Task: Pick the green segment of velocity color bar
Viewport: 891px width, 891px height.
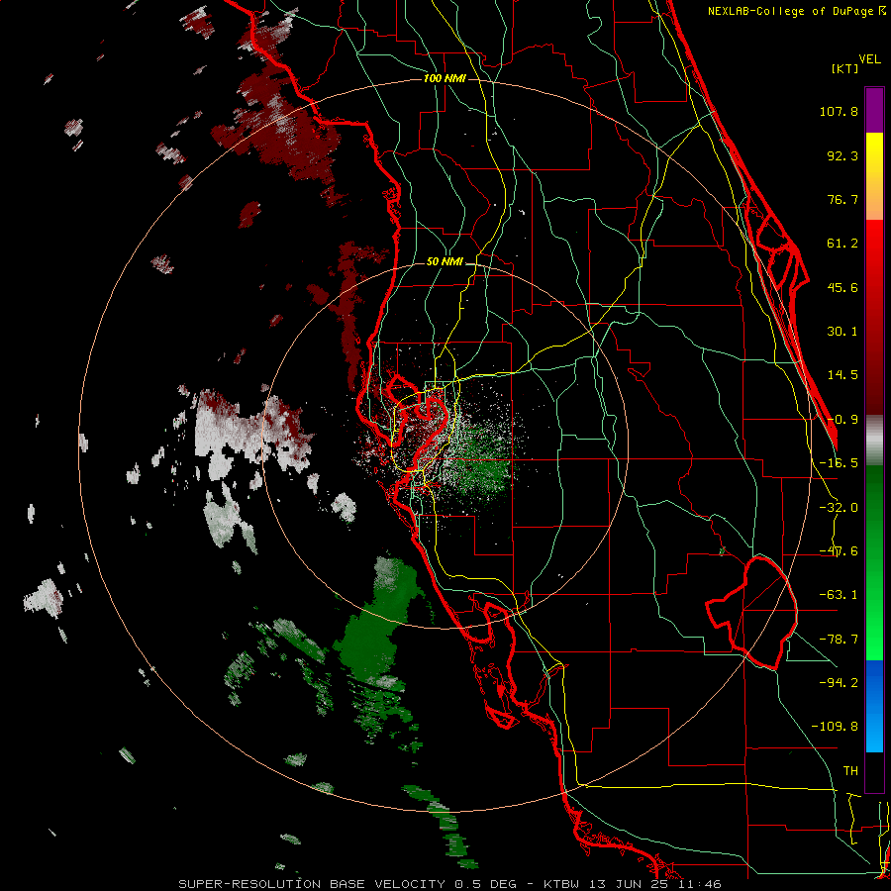Action: [x=874, y=562]
